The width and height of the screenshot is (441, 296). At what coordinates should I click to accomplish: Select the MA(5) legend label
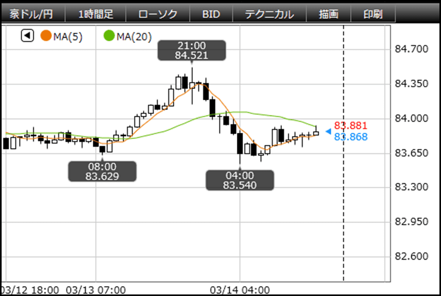(68, 37)
